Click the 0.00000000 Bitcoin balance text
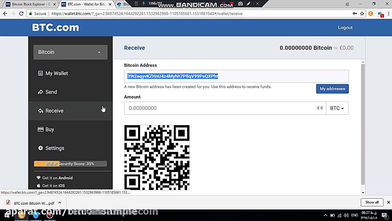 pyautogui.click(x=306, y=48)
